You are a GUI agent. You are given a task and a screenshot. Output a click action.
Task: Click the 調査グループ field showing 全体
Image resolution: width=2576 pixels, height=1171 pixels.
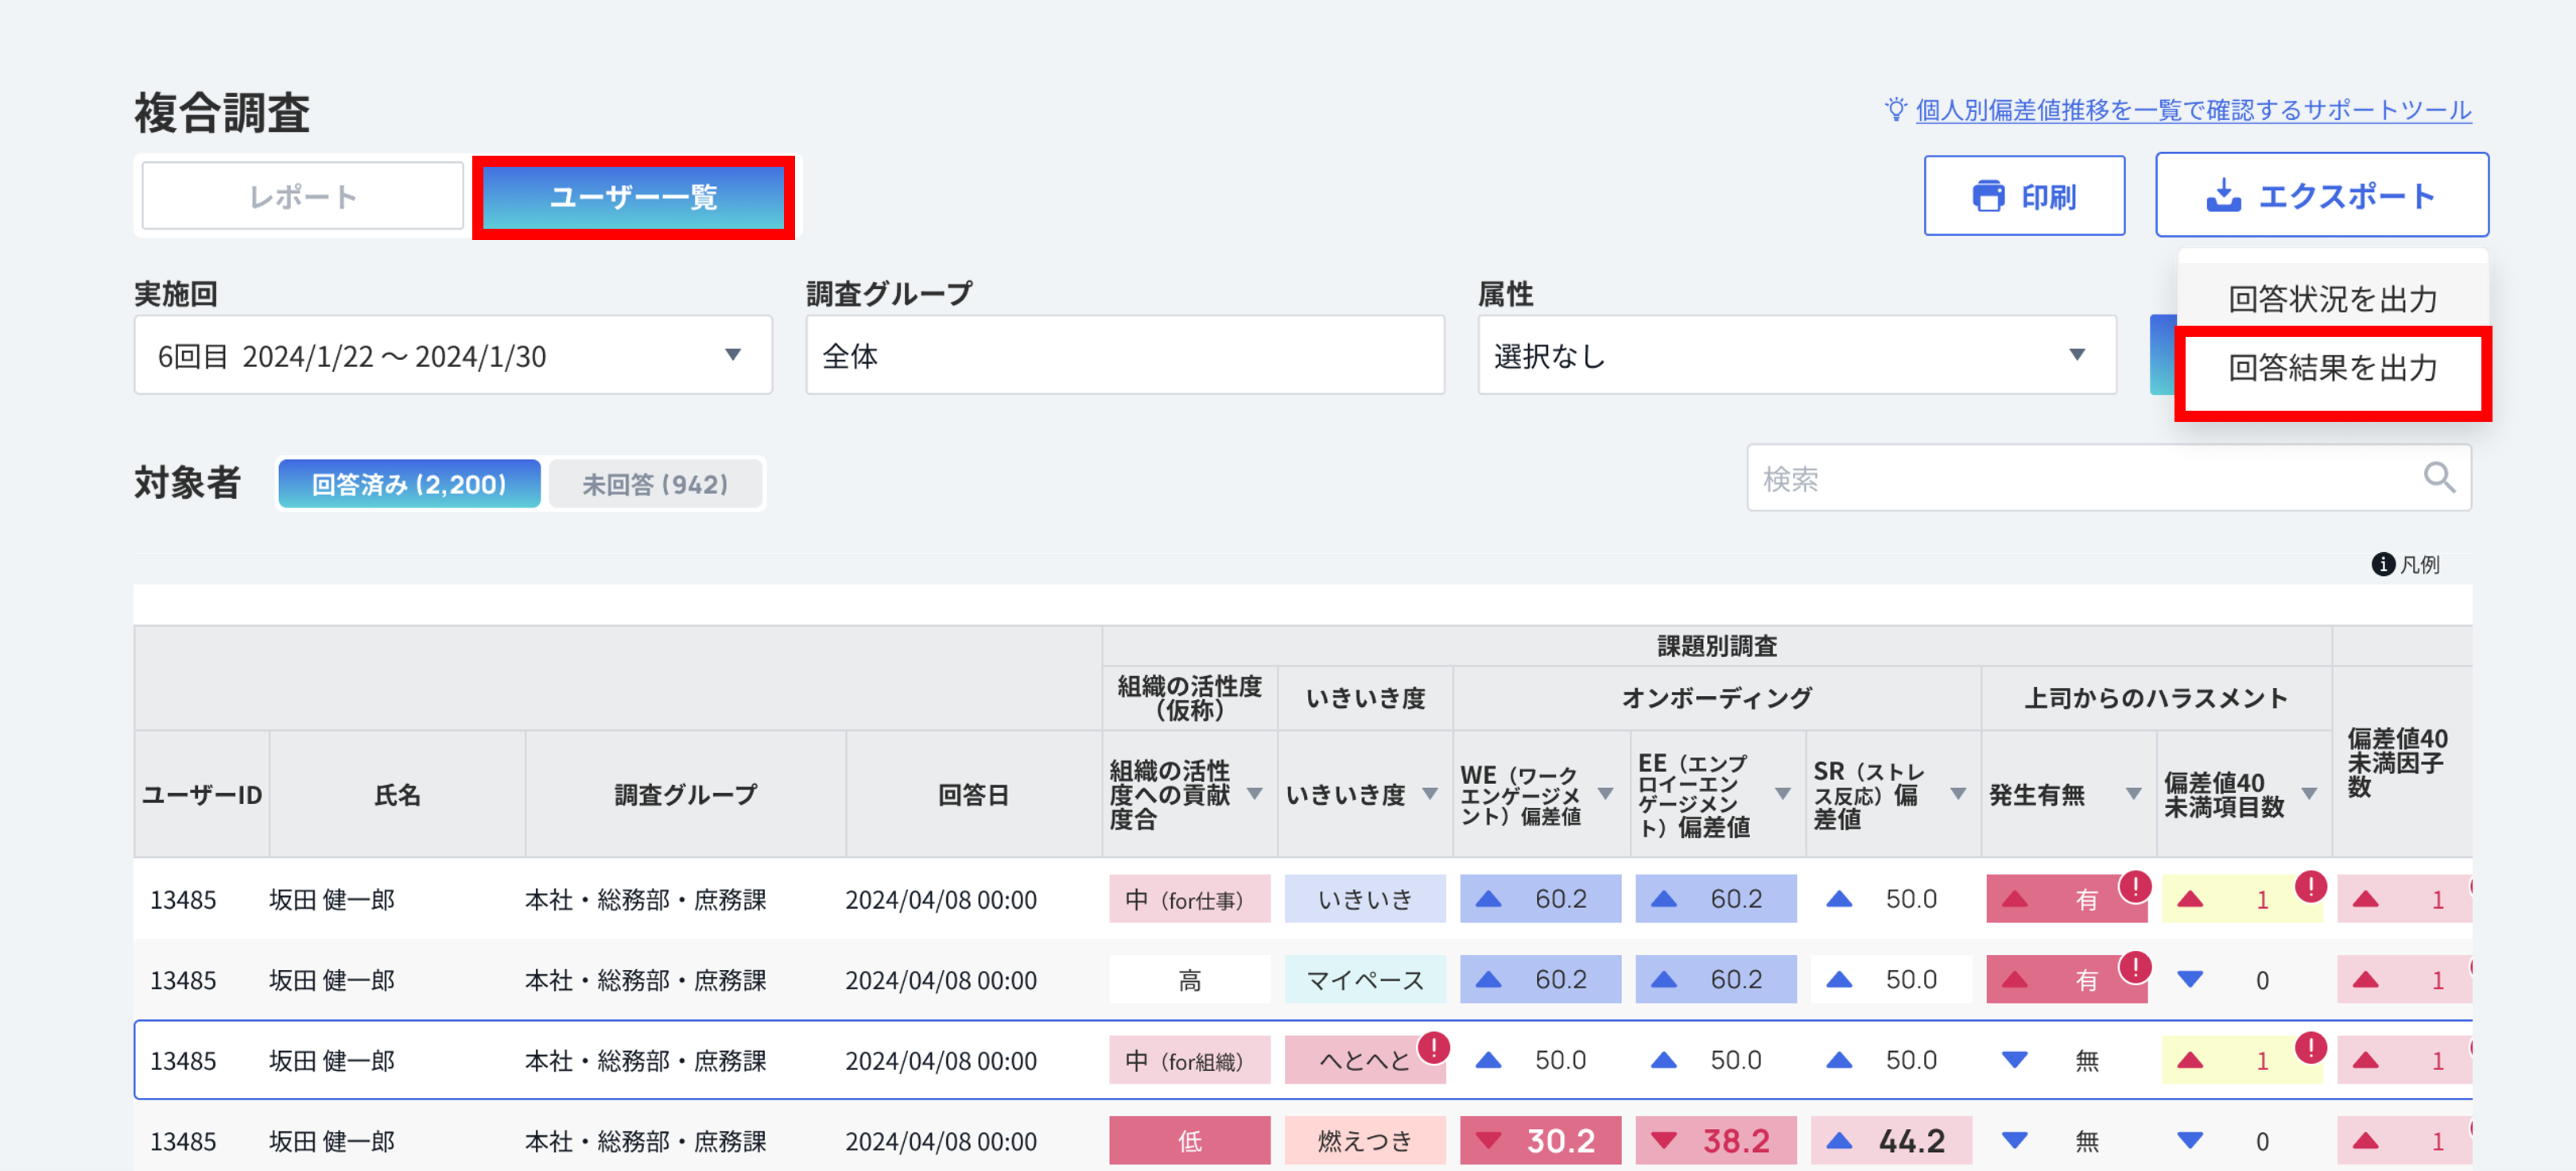click(x=1125, y=356)
